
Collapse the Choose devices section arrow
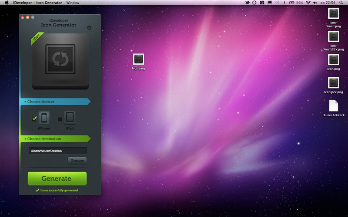(25, 102)
